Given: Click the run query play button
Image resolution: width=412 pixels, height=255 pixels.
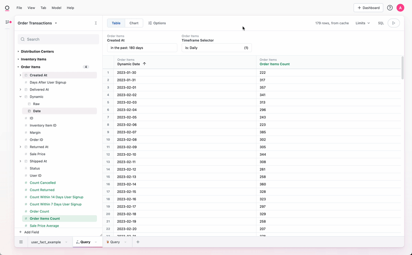Looking at the screenshot, I should pyautogui.click(x=394, y=23).
